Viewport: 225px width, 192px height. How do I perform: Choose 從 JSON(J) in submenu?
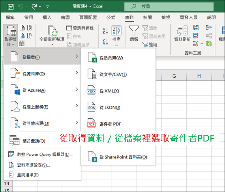click(x=118, y=107)
